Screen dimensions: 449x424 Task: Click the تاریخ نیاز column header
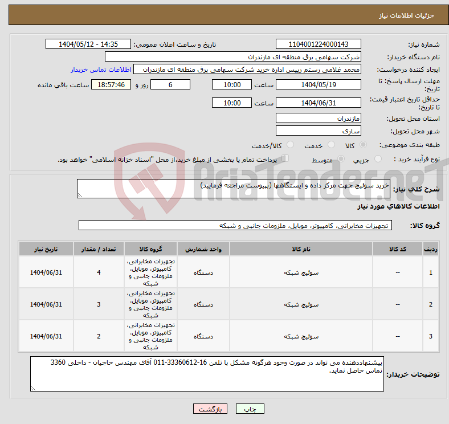click(x=46, y=249)
